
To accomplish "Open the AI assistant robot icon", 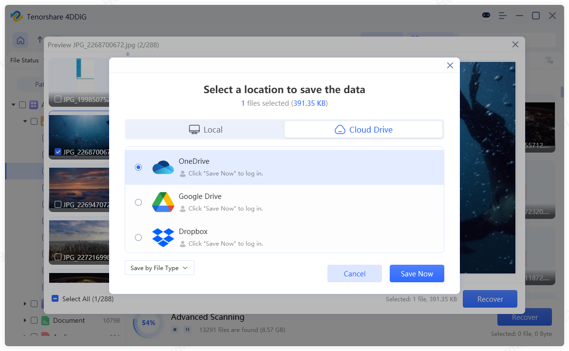I will pyautogui.click(x=486, y=16).
